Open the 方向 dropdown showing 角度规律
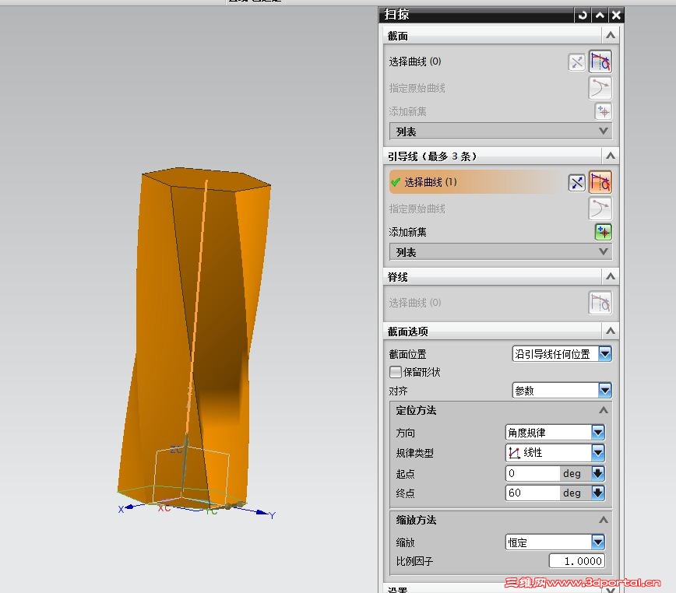The height and width of the screenshot is (593, 676). [598, 433]
